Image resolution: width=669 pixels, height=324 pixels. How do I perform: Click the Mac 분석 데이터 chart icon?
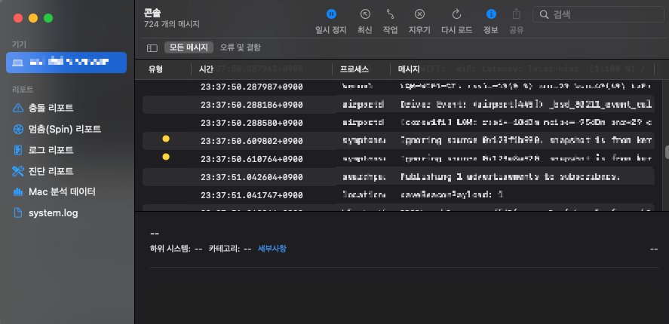pos(18,192)
